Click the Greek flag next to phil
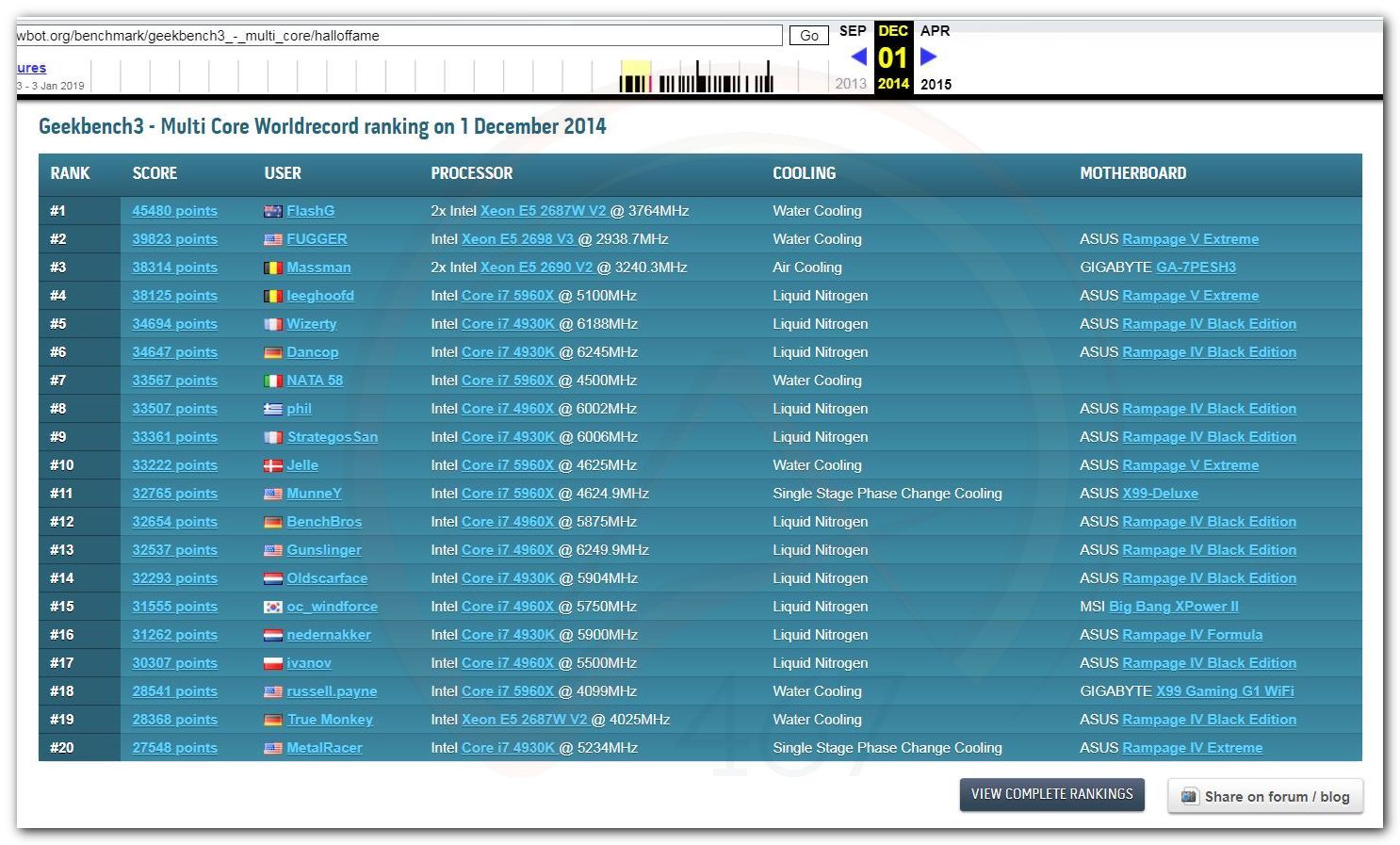This screenshot has width=1400, height=845. (x=273, y=410)
